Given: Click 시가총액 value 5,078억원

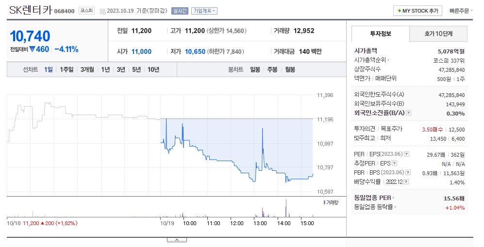Looking at the screenshot, I should tap(451, 51).
